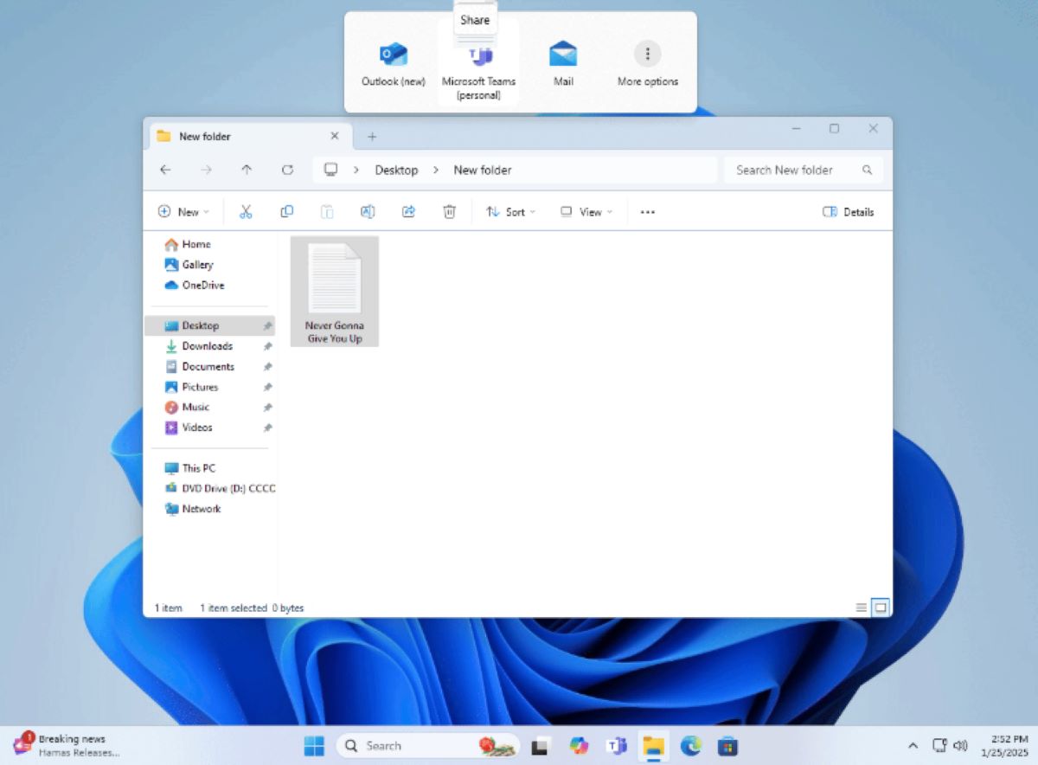Switch status bar to compact list view

(861, 607)
